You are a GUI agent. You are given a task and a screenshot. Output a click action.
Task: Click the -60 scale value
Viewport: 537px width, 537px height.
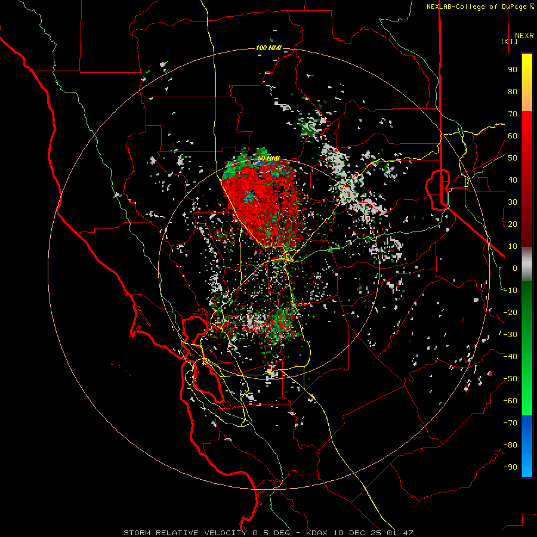coord(510,401)
